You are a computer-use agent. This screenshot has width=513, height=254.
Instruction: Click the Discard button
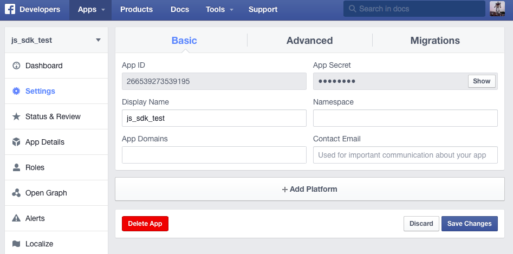coord(421,224)
